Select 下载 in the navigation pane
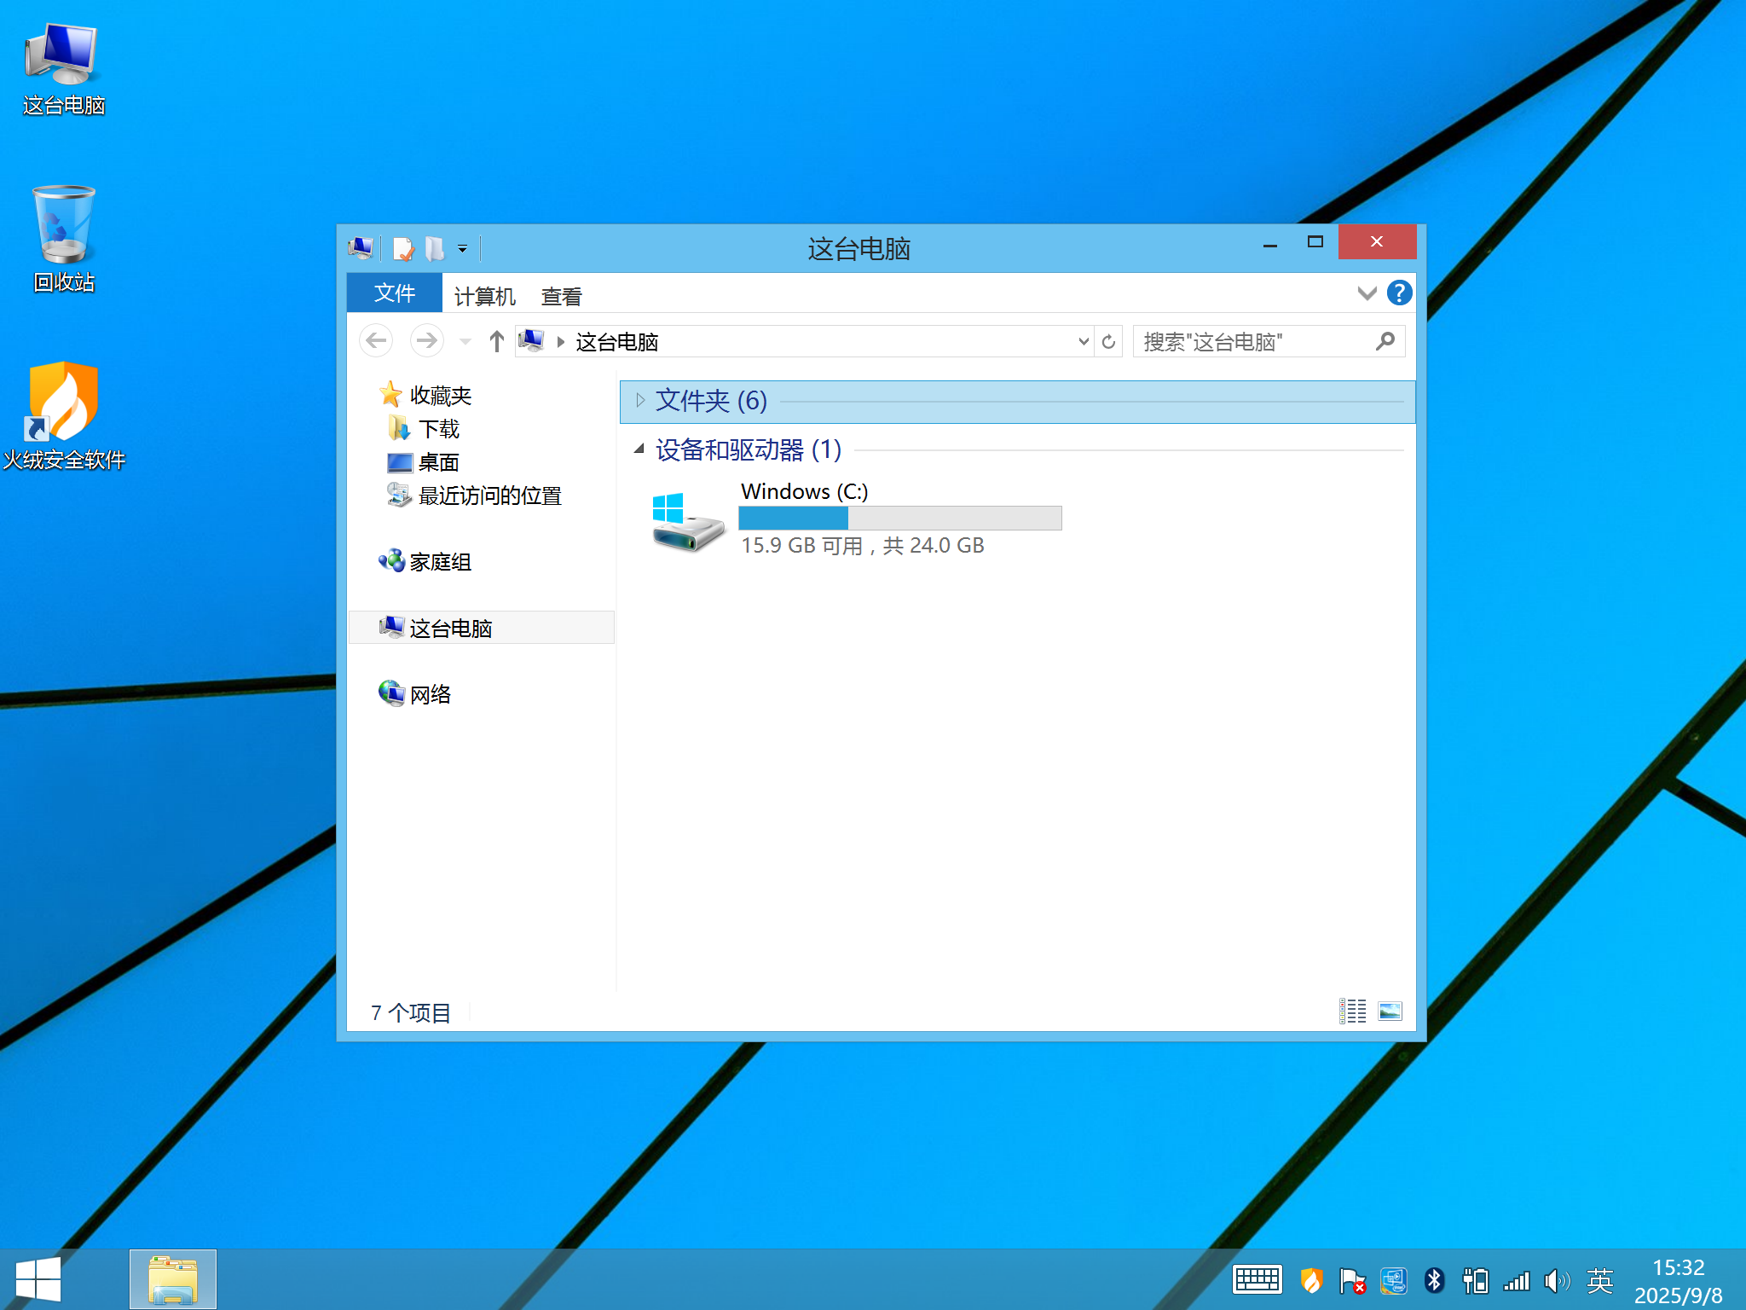1746x1310 pixels. click(x=438, y=428)
